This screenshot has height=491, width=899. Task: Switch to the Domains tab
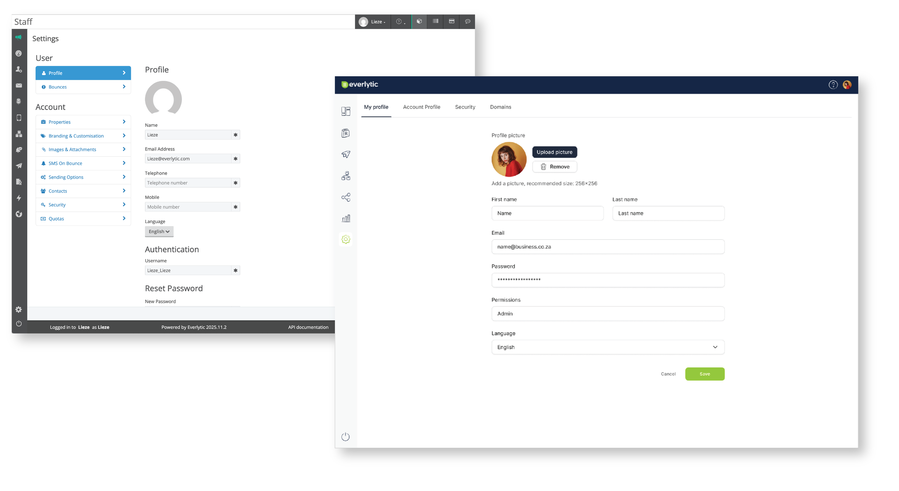500,107
